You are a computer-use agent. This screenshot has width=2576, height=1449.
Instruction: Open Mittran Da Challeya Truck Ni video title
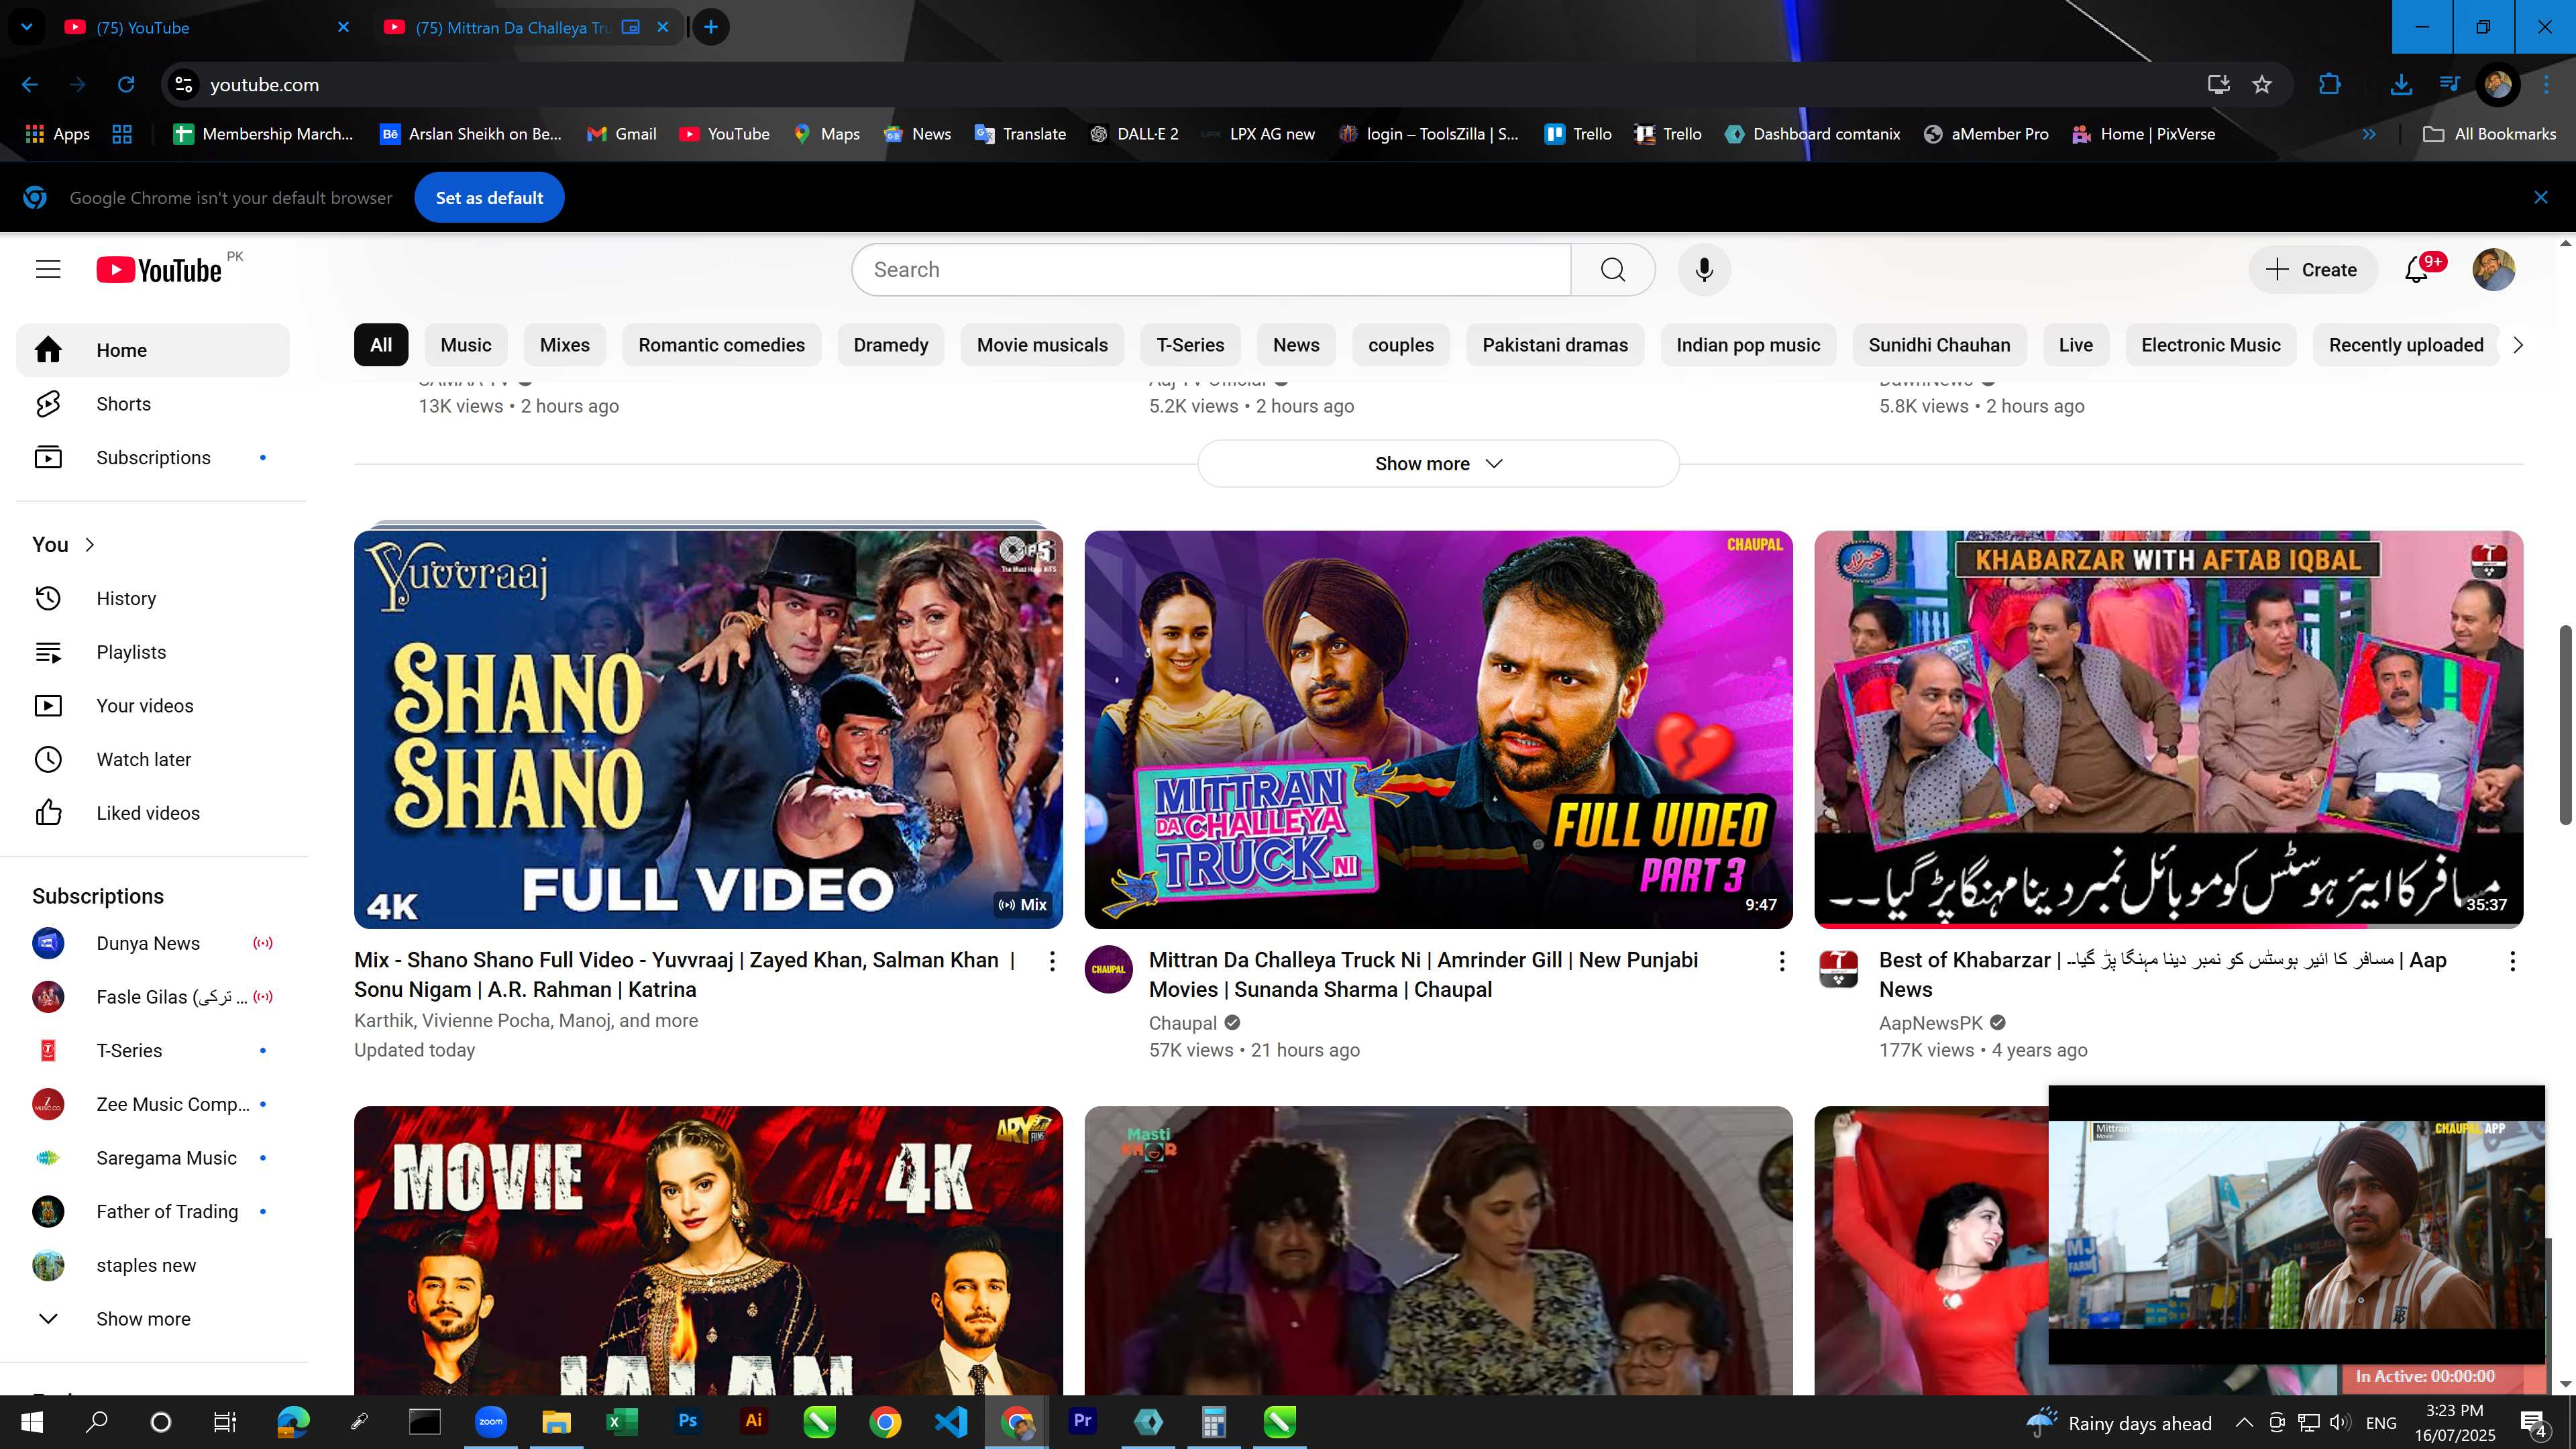(x=1423, y=974)
